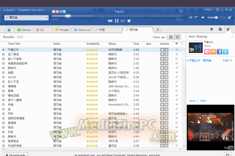The width and height of the screenshot is (235, 156).
Task: Sort by Track Title column
Action: [x=14, y=44]
